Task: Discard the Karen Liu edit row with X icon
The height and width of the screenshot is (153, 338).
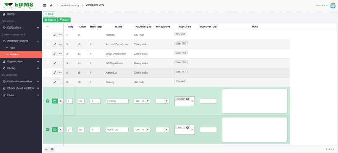Action: point(60,129)
